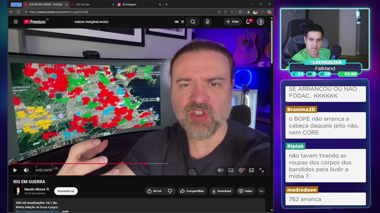The image size is (380, 213).
Task: Like the video (48 mil)
Action: pyautogui.click(x=154, y=191)
